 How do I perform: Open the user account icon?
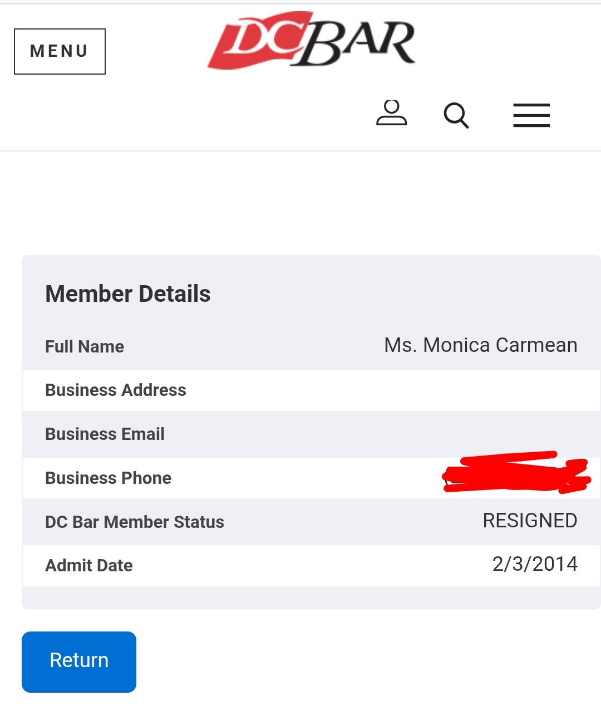[392, 114]
